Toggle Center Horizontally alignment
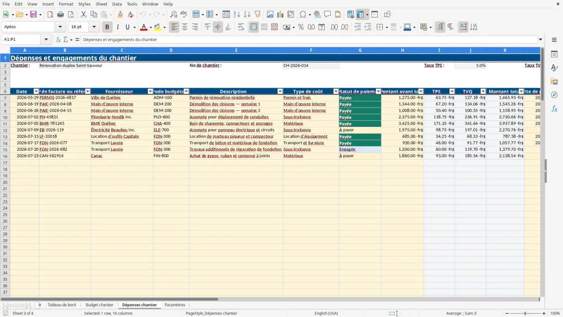The height and width of the screenshot is (317, 563). 185,27
